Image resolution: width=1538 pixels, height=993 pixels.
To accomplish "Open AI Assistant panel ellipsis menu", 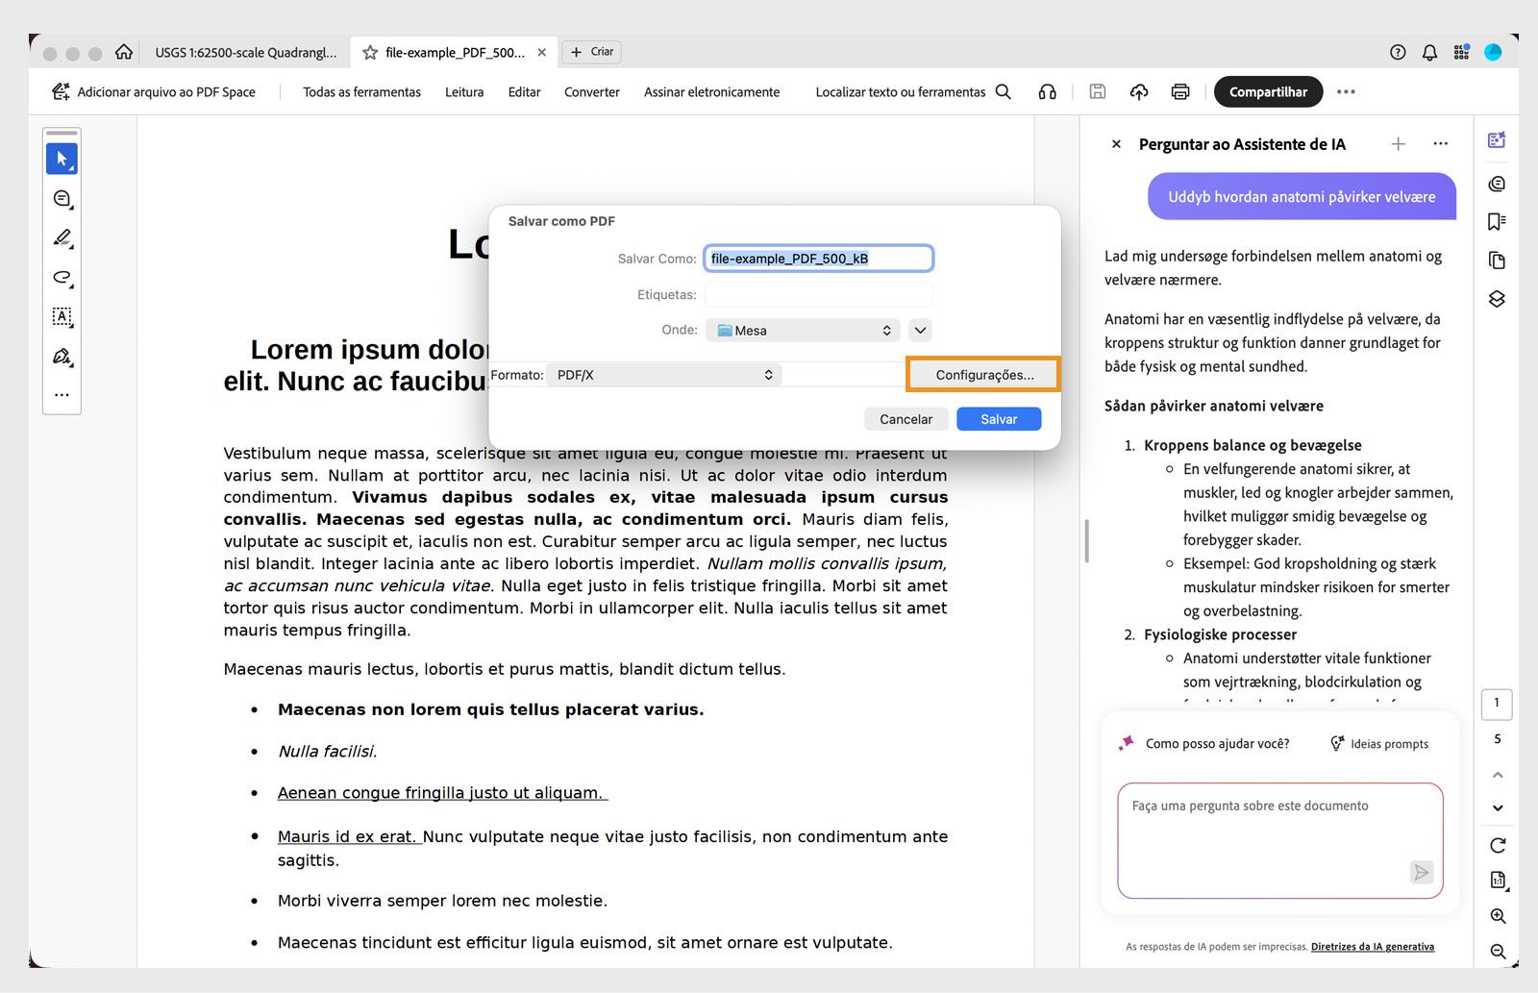I will point(1440,144).
